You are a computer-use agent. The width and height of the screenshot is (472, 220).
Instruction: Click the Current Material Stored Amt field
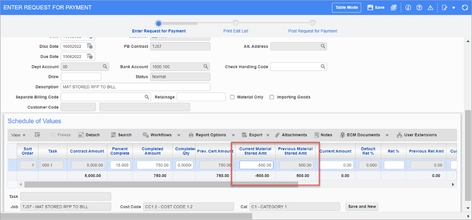click(257, 165)
